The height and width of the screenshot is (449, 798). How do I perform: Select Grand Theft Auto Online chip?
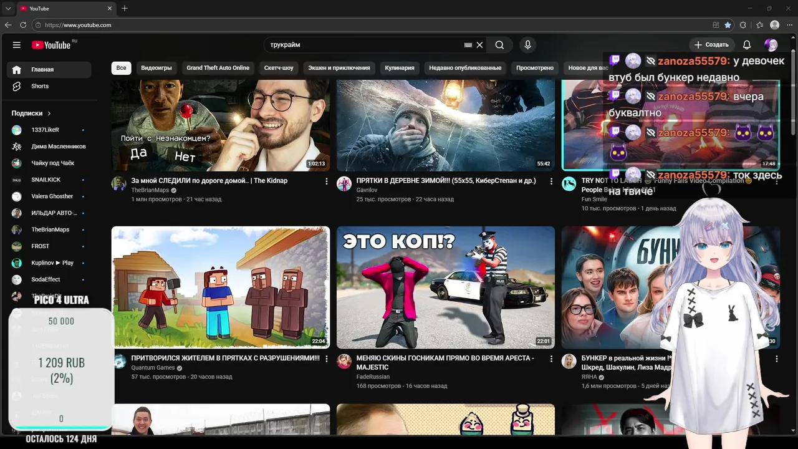[x=218, y=68]
